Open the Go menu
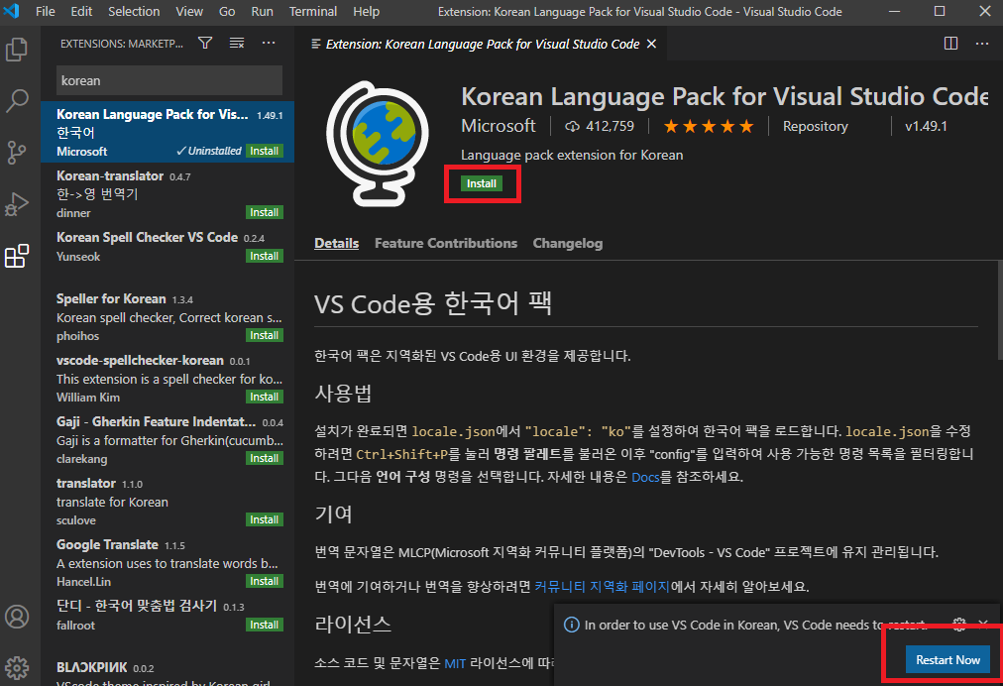This screenshot has height=686, width=1003. (227, 12)
